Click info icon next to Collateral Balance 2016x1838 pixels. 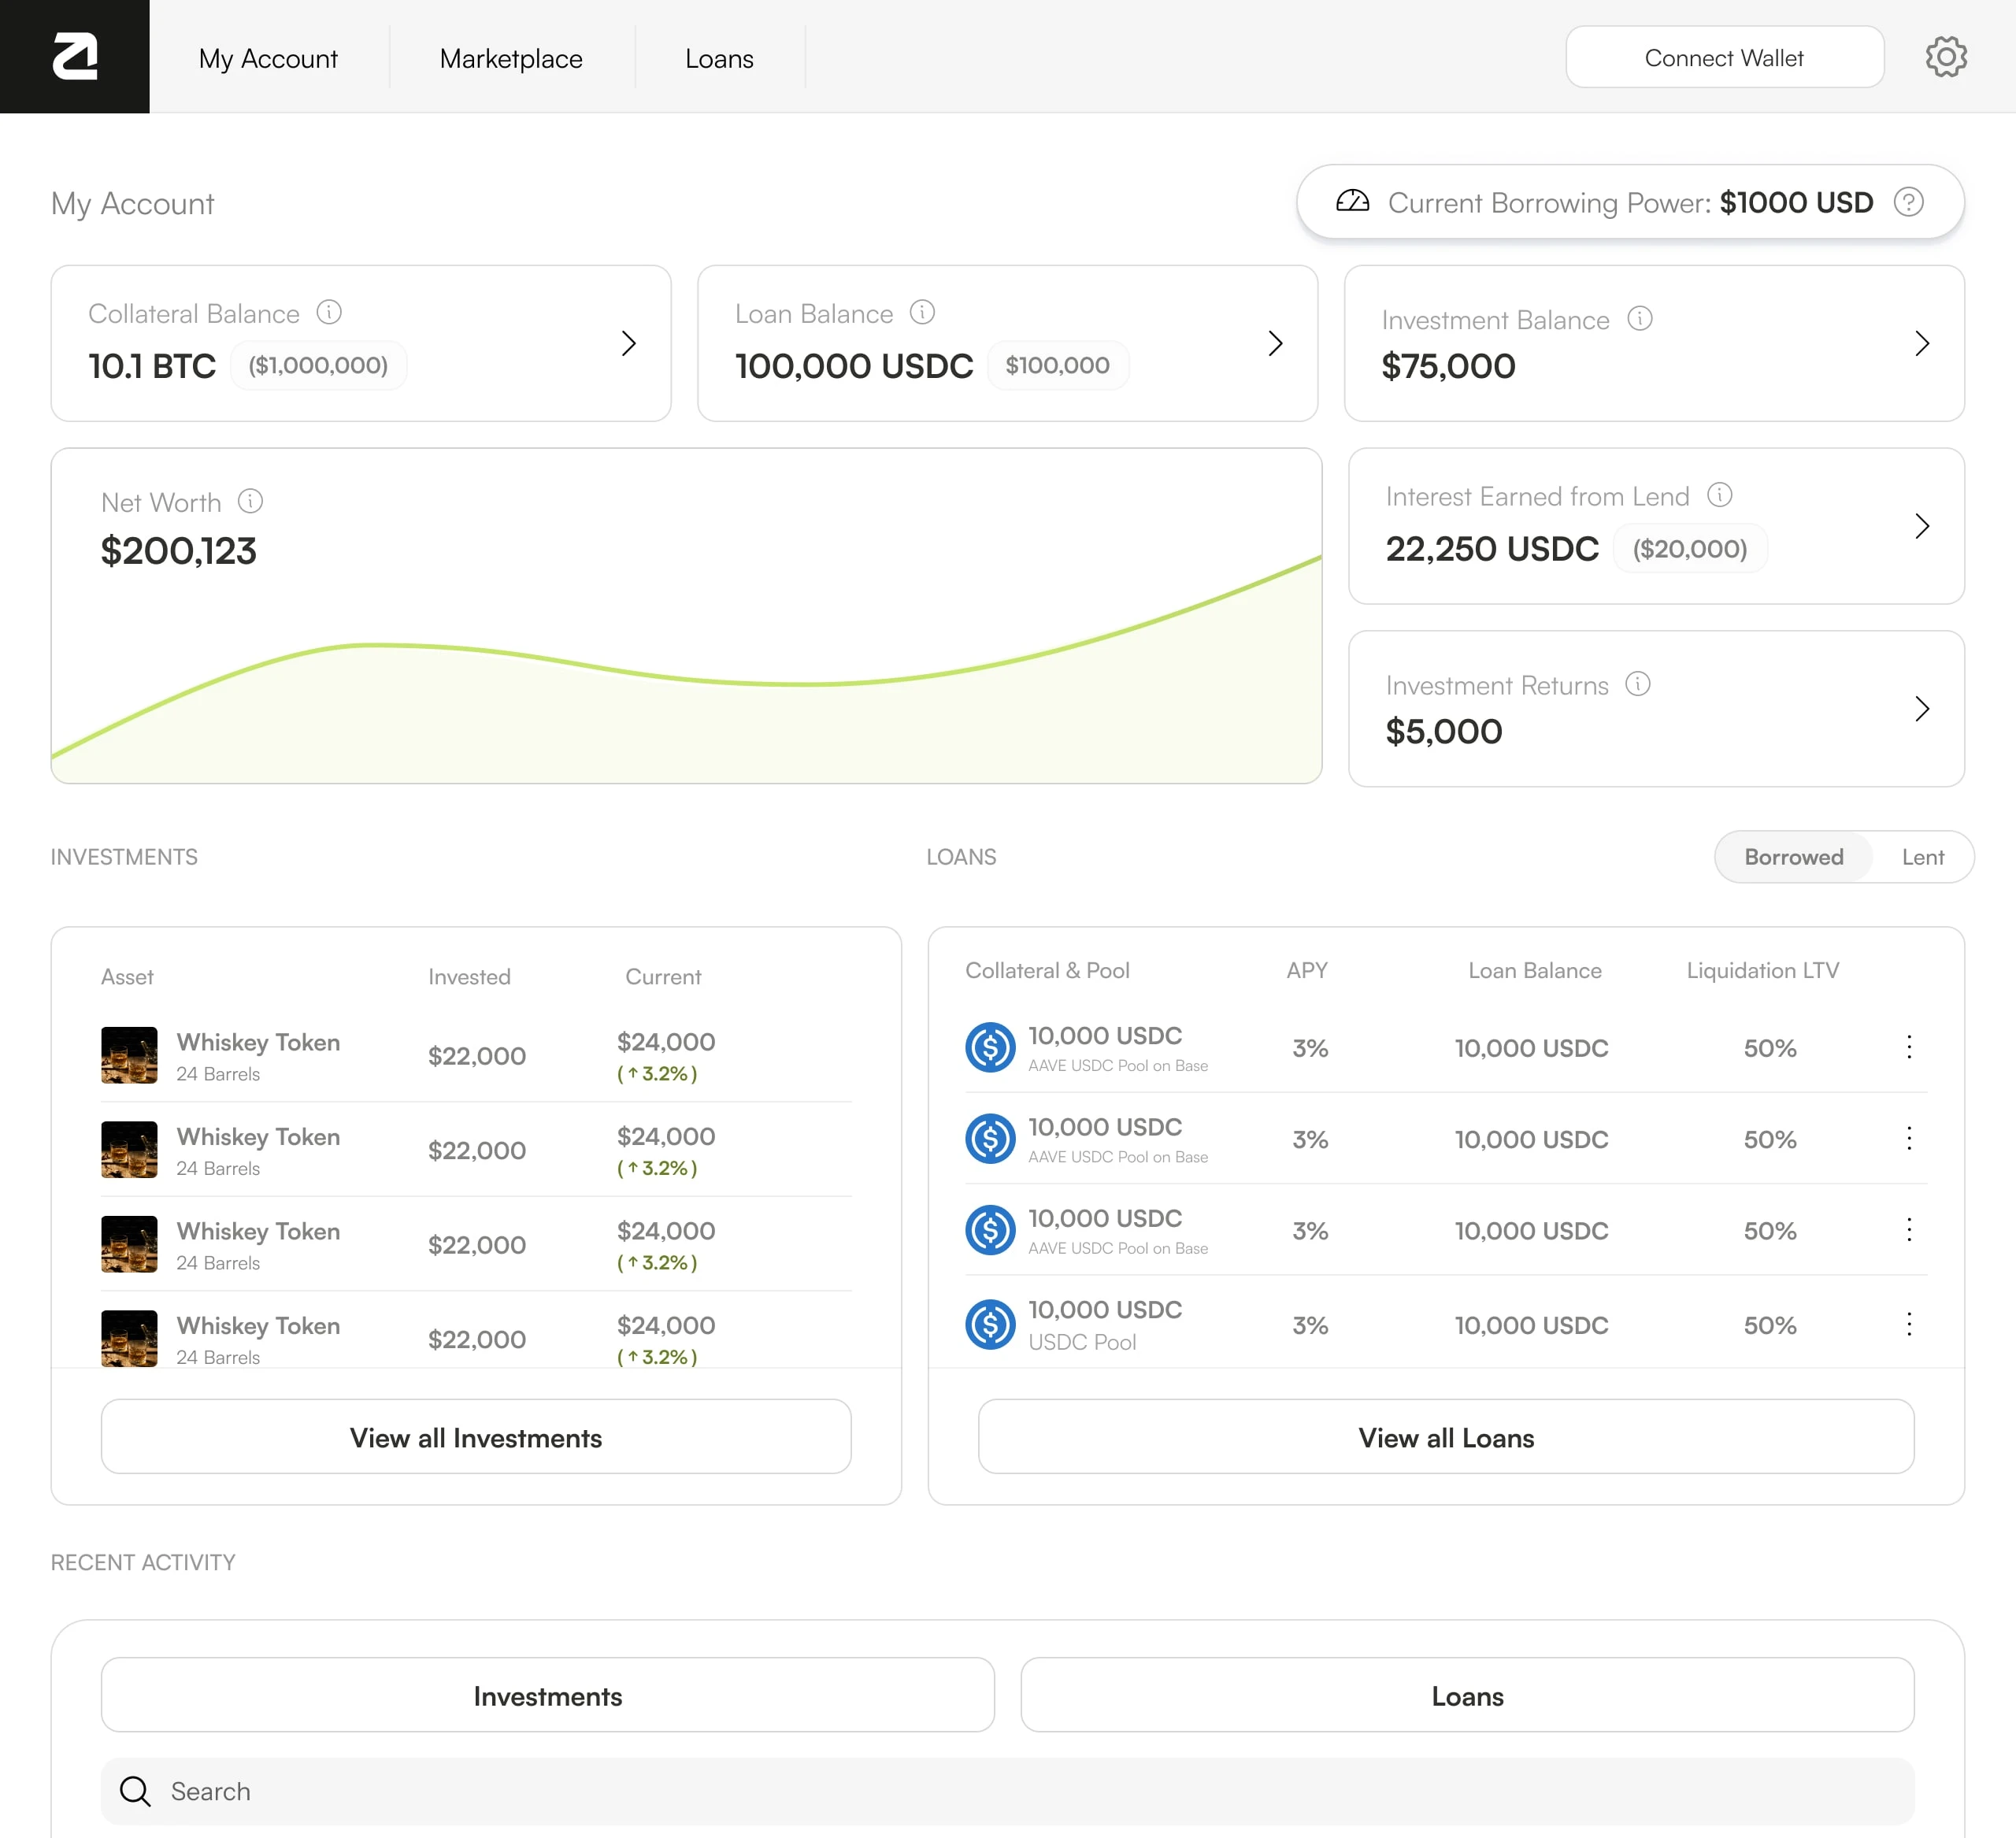tap(329, 312)
